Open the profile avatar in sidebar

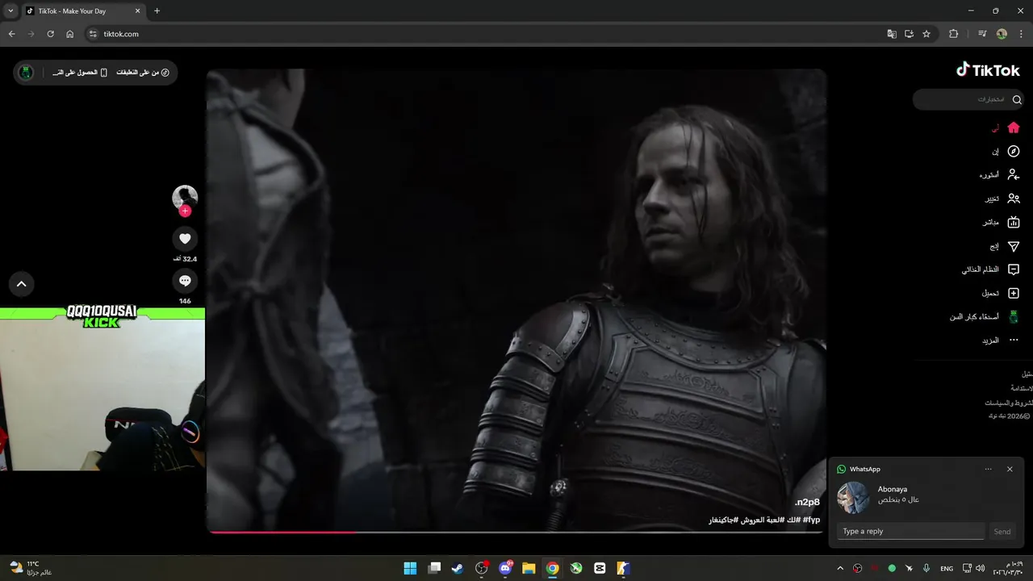tap(1014, 317)
